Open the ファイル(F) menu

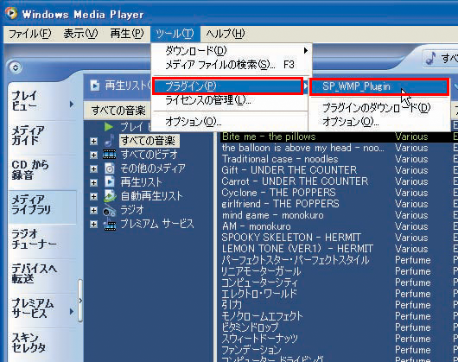[29, 34]
